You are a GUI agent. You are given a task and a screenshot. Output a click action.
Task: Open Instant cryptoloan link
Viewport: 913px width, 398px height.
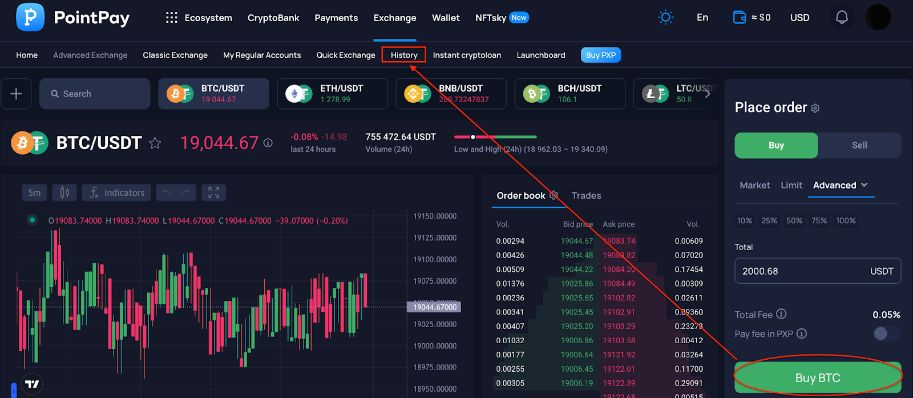(467, 55)
